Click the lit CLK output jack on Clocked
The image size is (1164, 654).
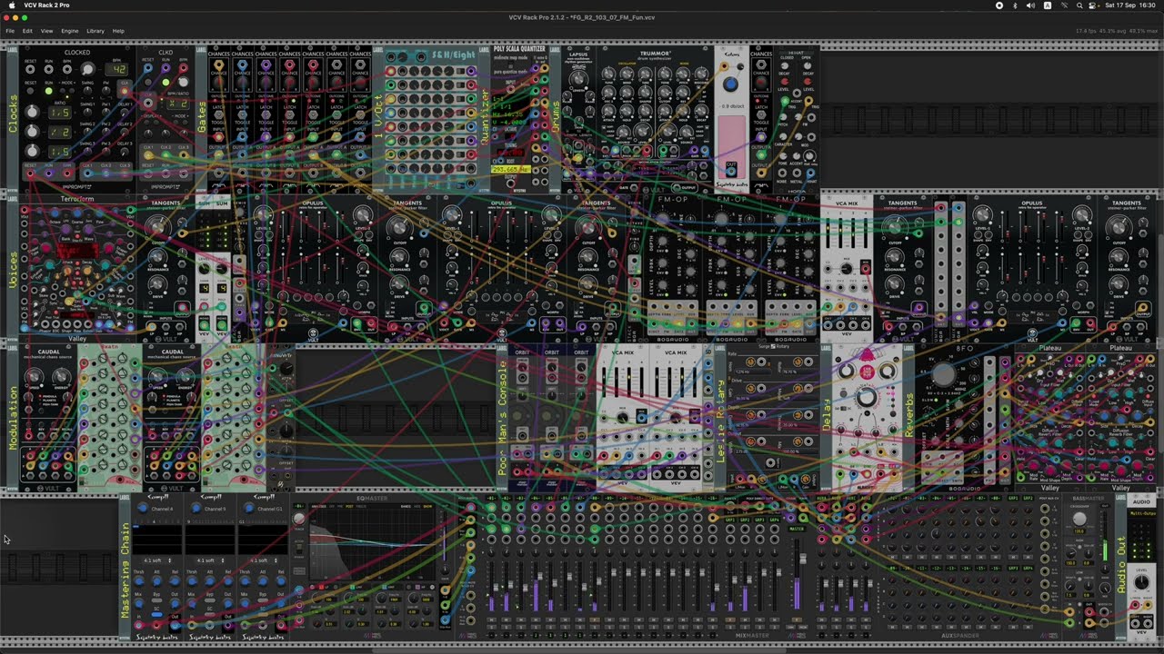125,92
